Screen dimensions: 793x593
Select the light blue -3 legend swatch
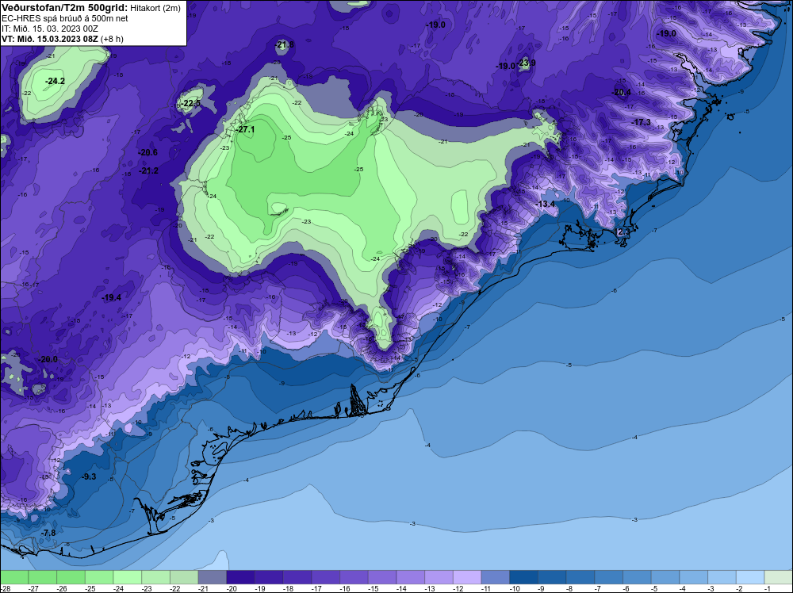pos(722,577)
